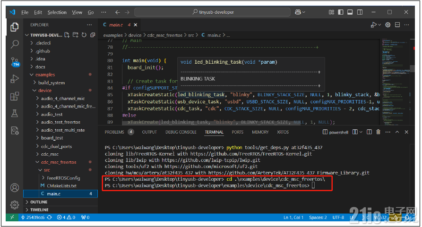422x227 pixels.
Task: Change indentation via Spaces: 2
Action: (x=318, y=218)
